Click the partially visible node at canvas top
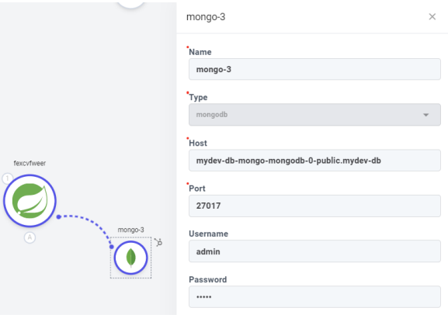Screen dimensions: 448x332 [131, 3]
